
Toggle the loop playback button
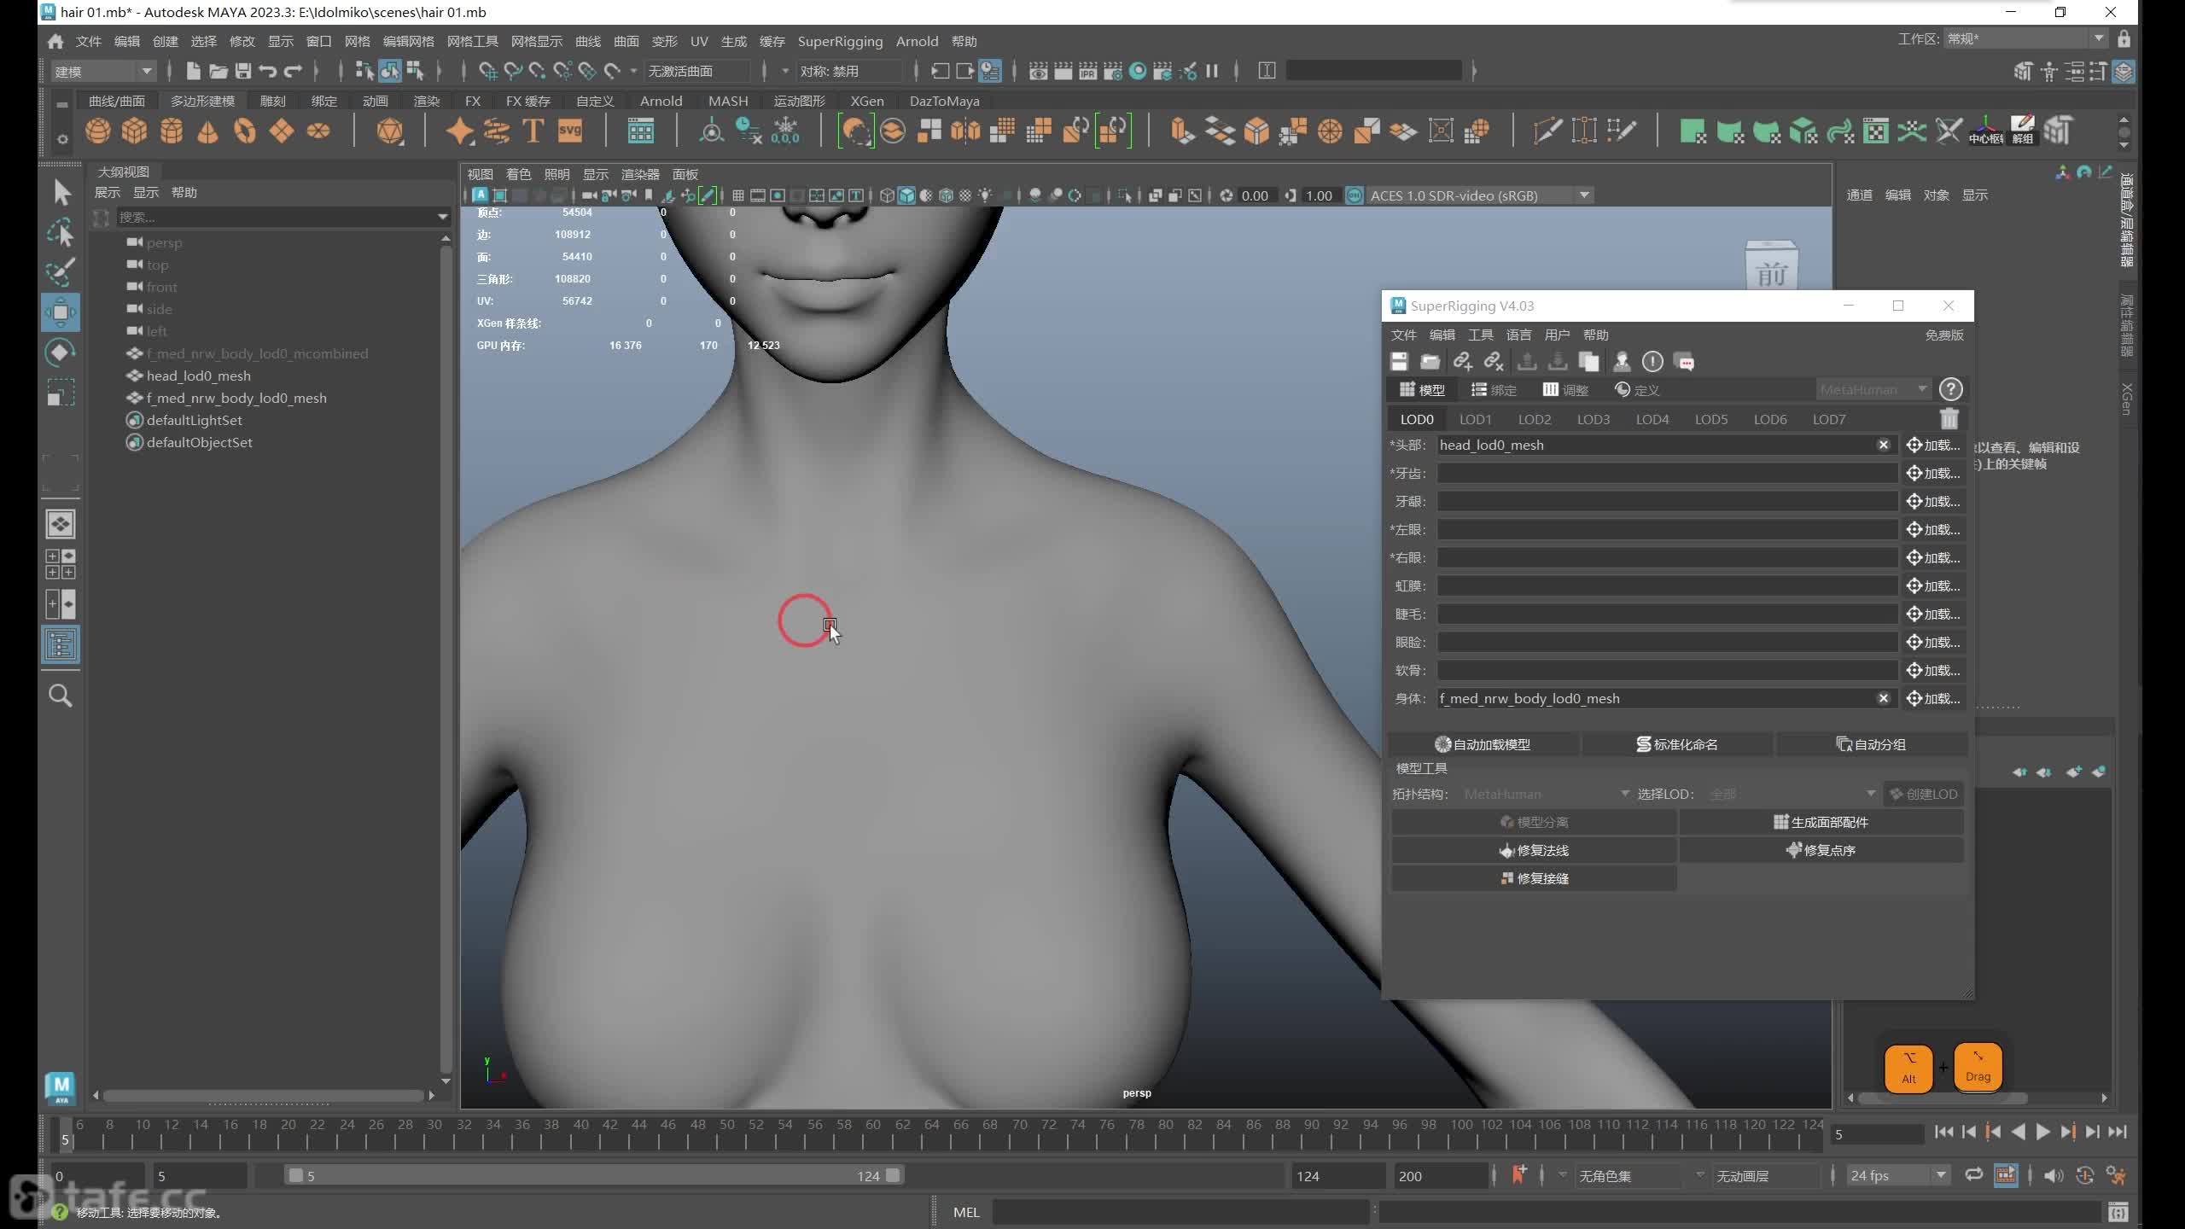click(x=1973, y=1176)
